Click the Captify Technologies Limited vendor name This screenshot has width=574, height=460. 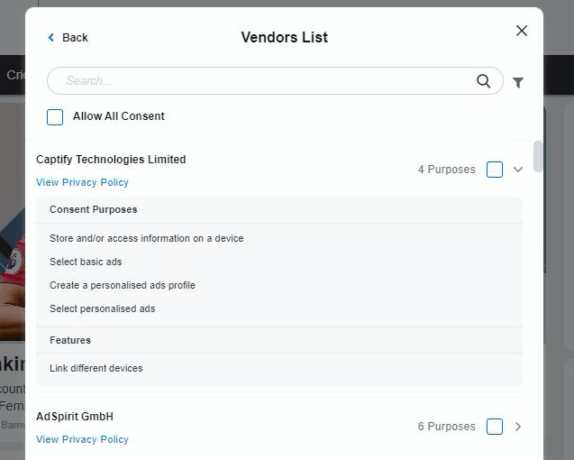(x=111, y=160)
